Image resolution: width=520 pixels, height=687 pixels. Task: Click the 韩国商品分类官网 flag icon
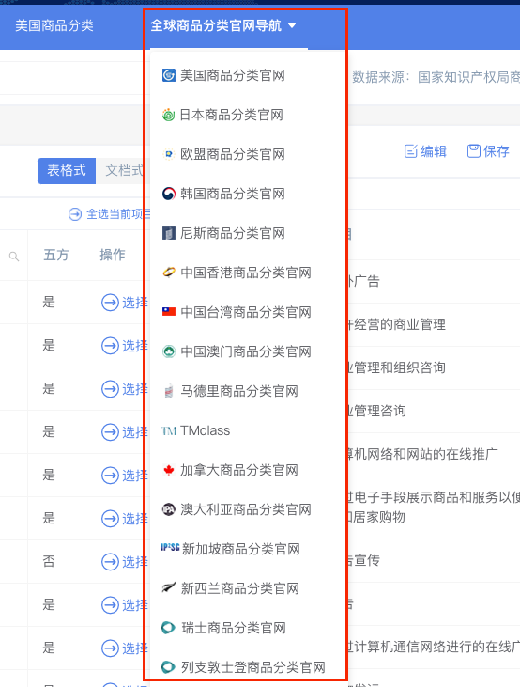click(169, 194)
